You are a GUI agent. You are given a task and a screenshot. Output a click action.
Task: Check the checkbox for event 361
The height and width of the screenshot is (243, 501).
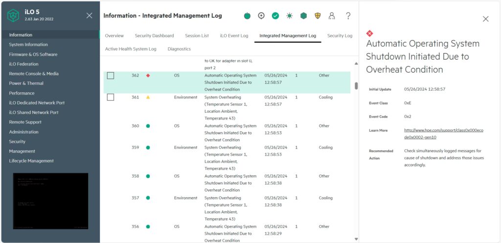coord(111,97)
